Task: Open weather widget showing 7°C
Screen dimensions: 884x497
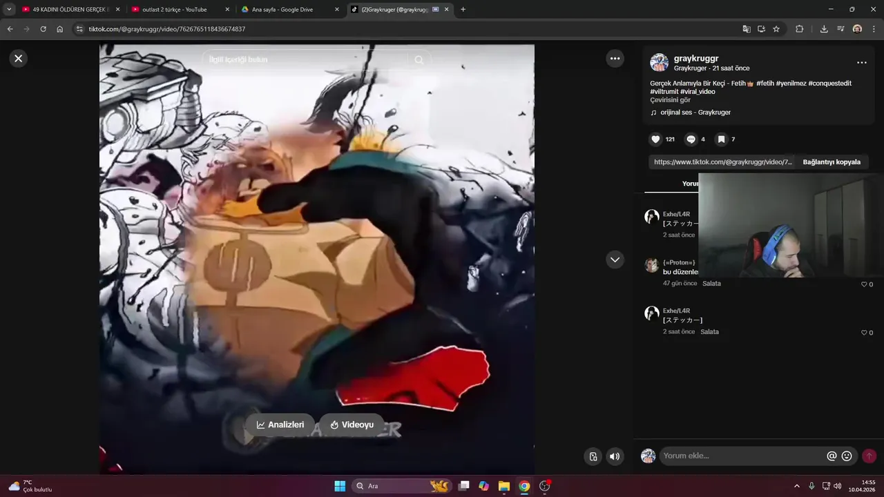Action: pyautogui.click(x=30, y=486)
